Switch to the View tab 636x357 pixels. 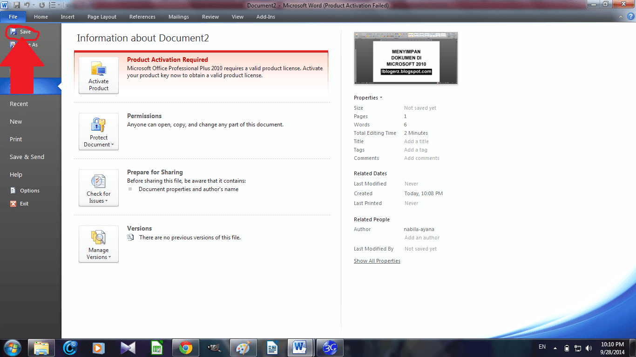point(237,17)
